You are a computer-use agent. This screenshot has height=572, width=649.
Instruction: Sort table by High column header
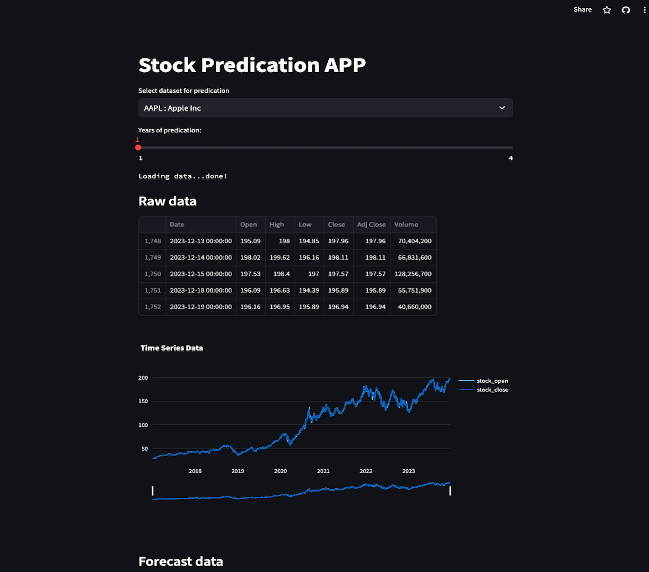click(x=276, y=225)
